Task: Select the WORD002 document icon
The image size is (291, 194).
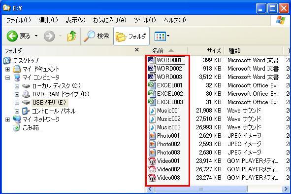Action: point(152,69)
